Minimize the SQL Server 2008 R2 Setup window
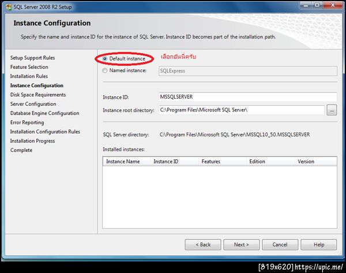Viewport: 346px width, 273px height. pyautogui.click(x=306, y=5)
